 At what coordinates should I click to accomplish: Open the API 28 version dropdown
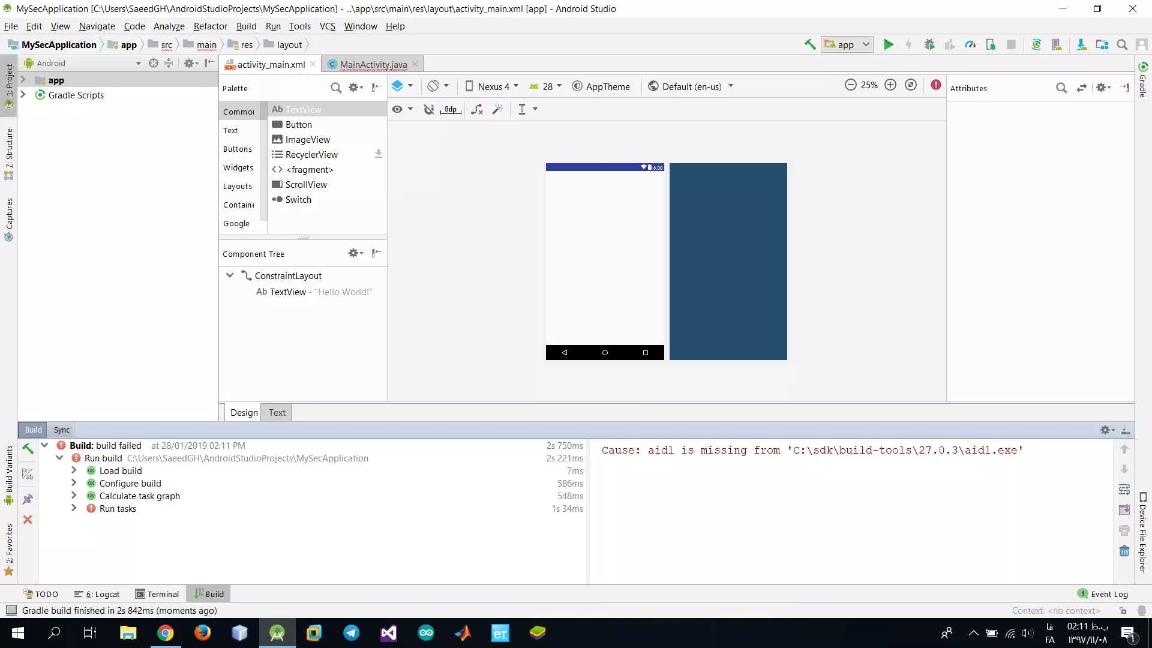click(x=545, y=86)
